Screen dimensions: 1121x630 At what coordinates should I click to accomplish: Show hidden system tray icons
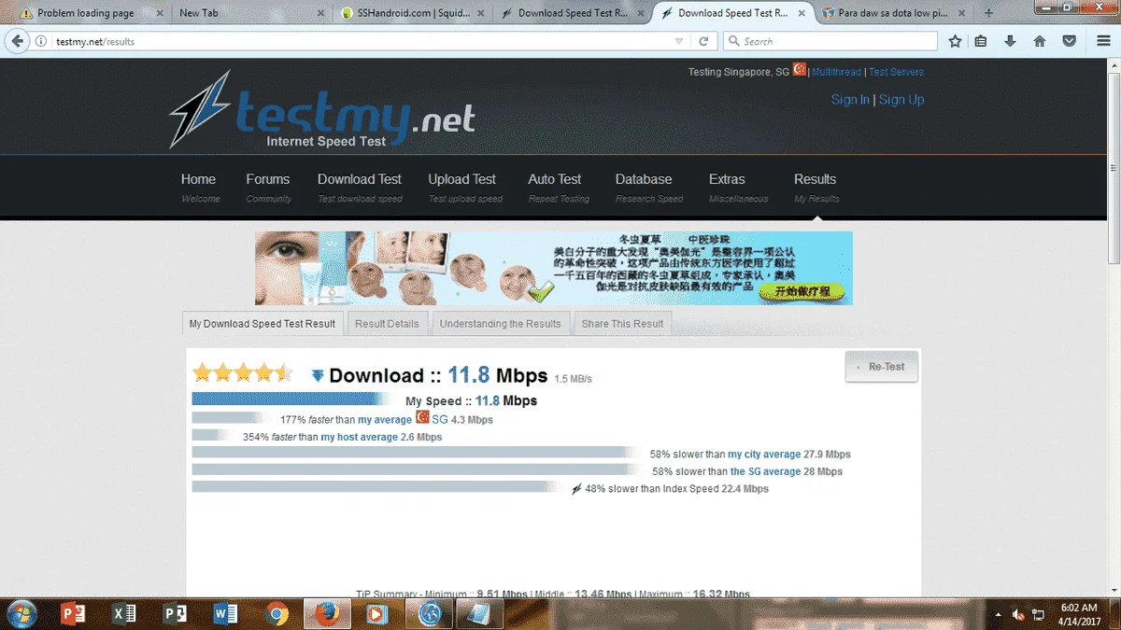click(x=1000, y=614)
